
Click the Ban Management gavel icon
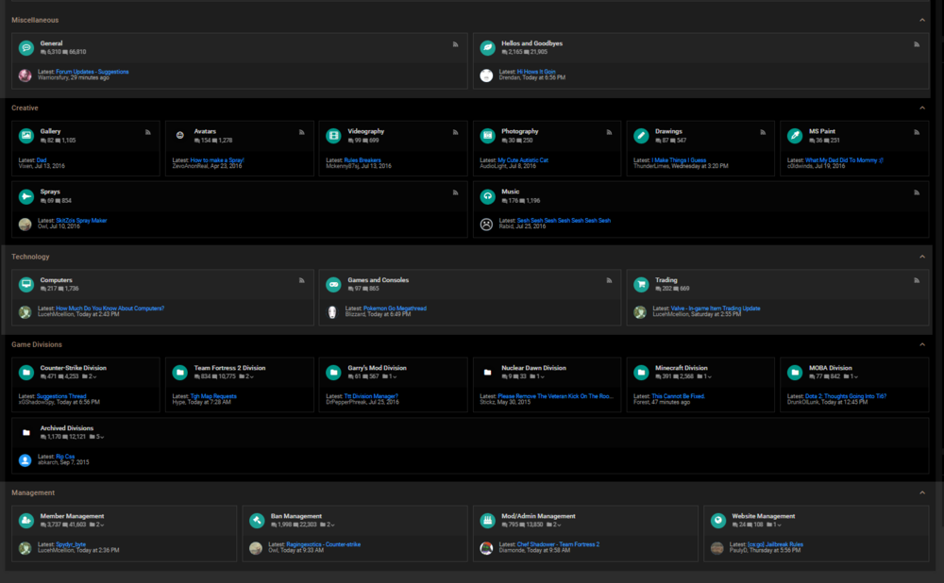coord(257,521)
